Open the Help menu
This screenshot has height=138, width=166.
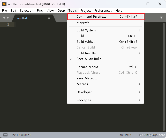click(119, 11)
